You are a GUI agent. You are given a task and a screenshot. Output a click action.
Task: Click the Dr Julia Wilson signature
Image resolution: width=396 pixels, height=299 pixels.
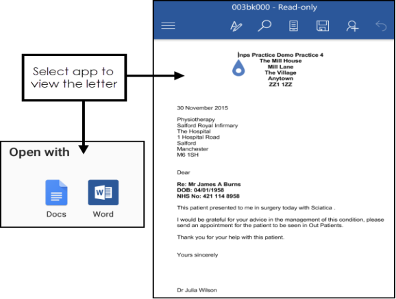tap(197, 290)
